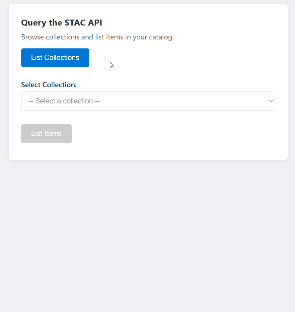295x312 pixels.
Task: Click the grayed-out List Items button
Action: point(46,134)
